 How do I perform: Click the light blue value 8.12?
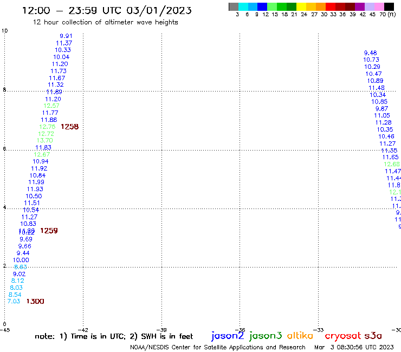click(x=18, y=281)
